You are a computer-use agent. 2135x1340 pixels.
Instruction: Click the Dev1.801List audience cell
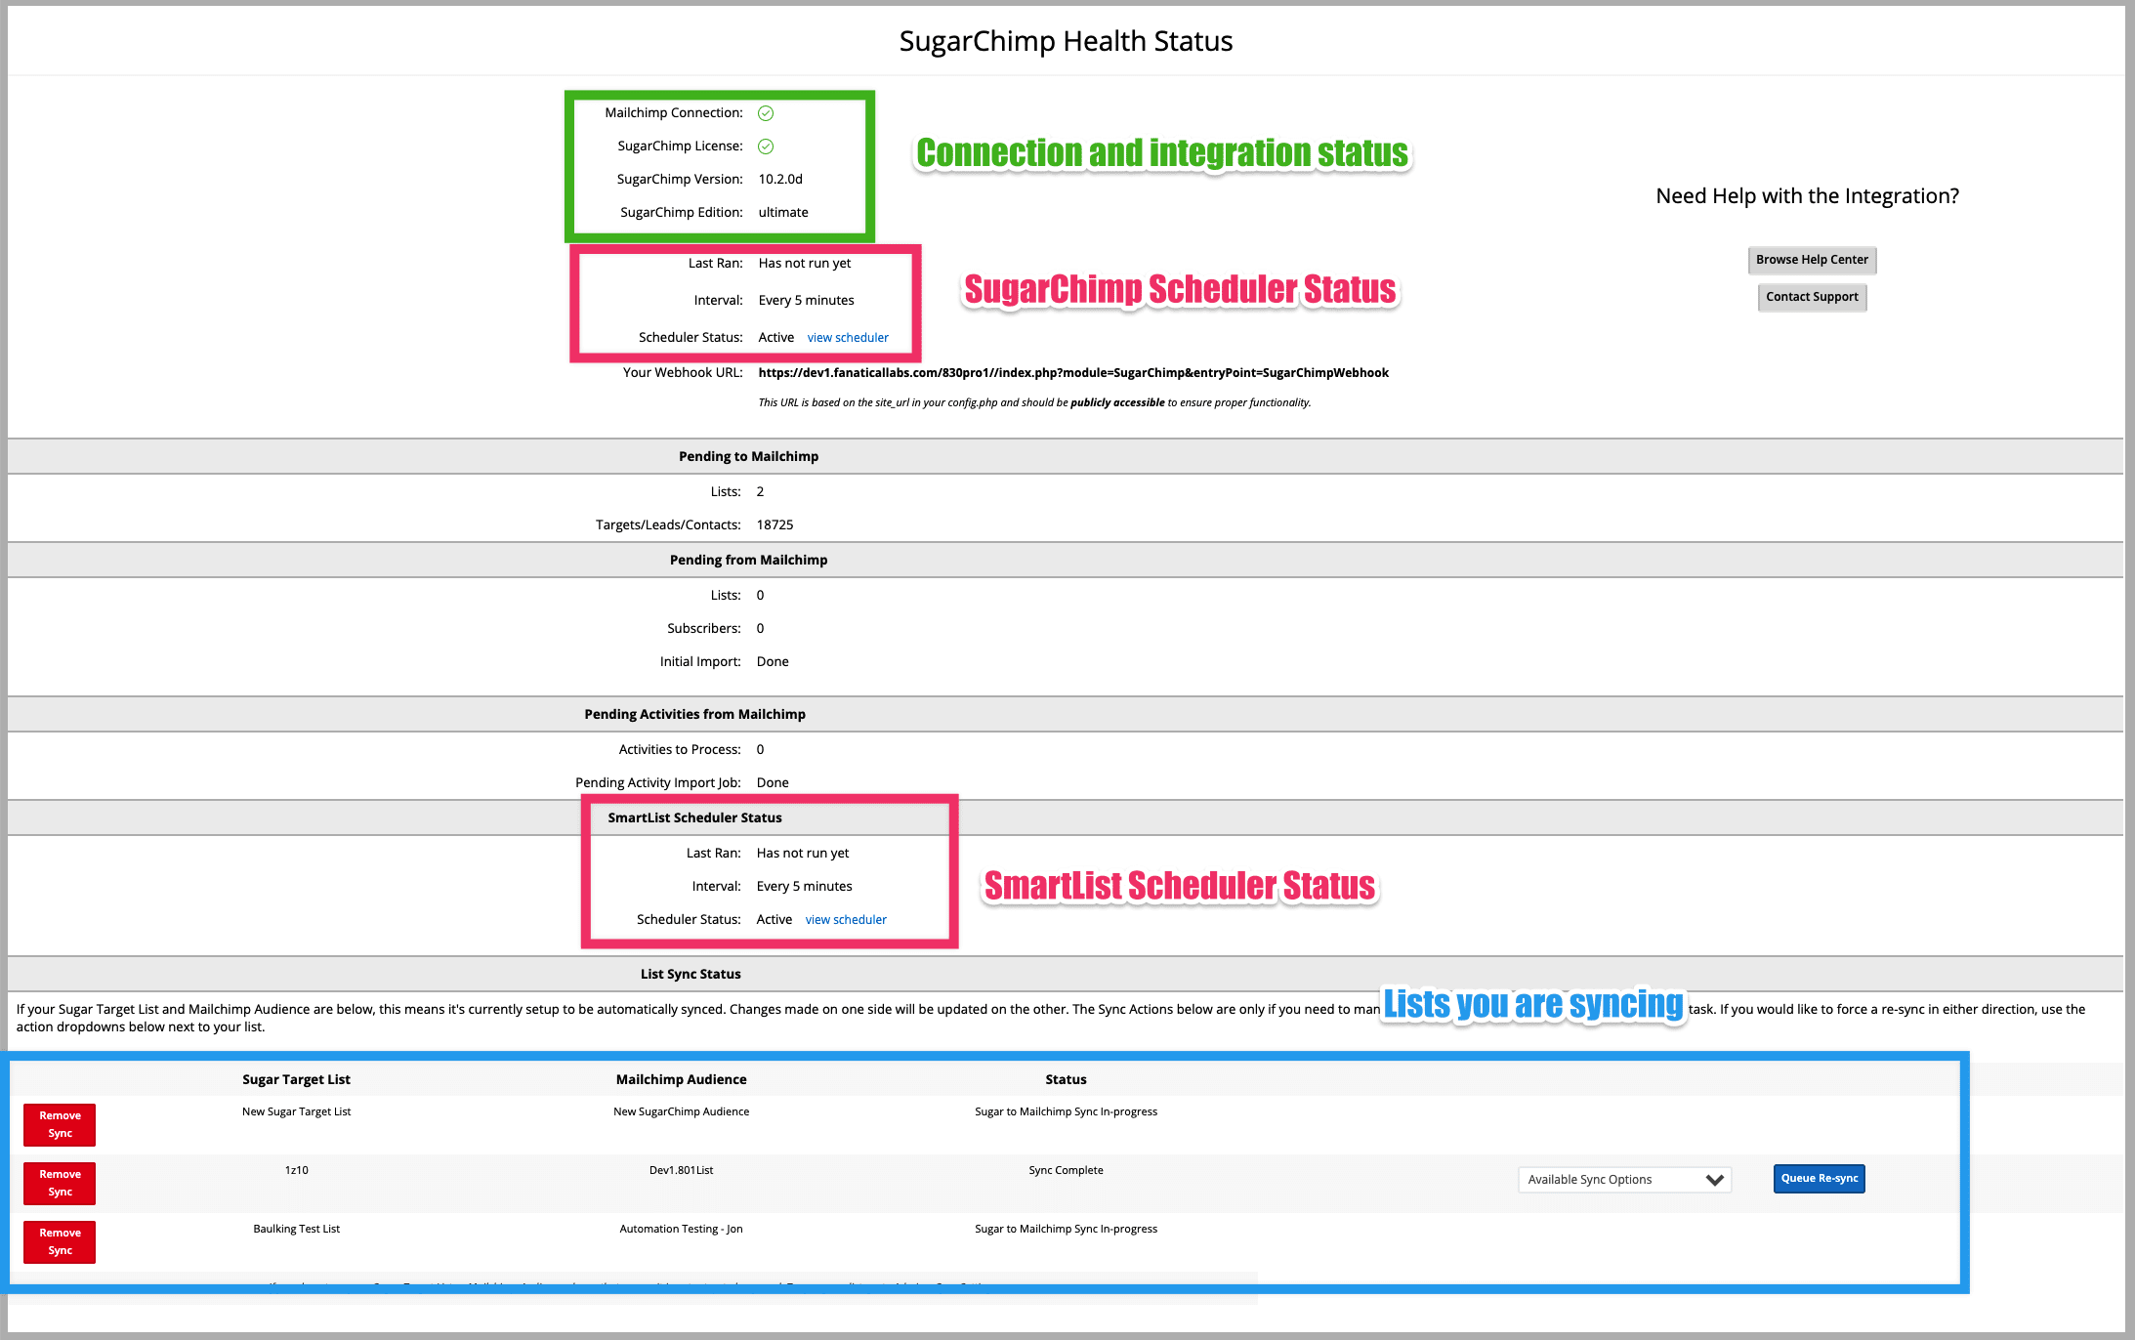pos(681,1171)
